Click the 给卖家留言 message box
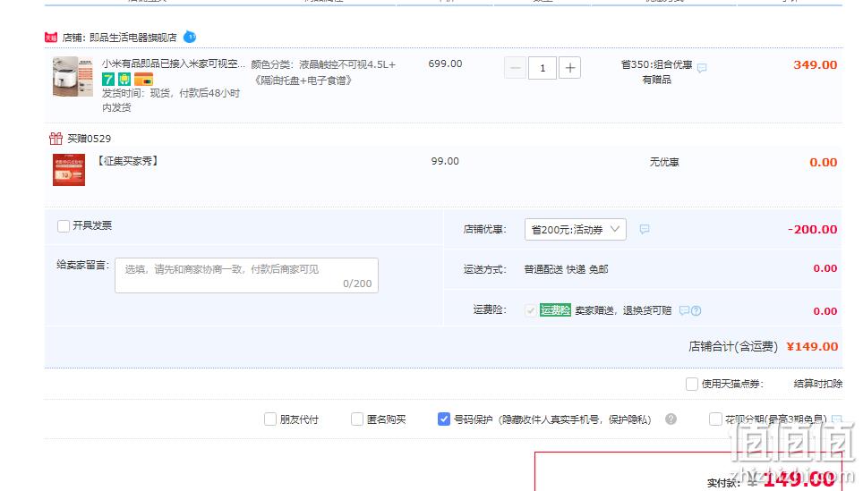The height and width of the screenshot is (491, 863). click(246, 275)
